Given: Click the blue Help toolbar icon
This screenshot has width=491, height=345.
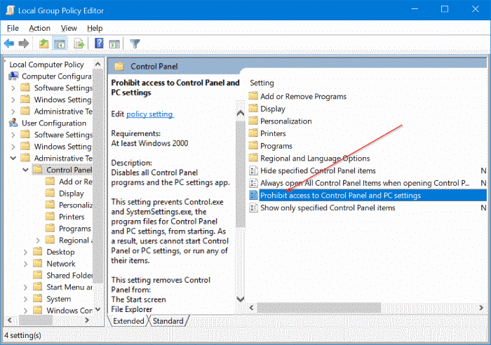Looking at the screenshot, I should tap(99, 43).
